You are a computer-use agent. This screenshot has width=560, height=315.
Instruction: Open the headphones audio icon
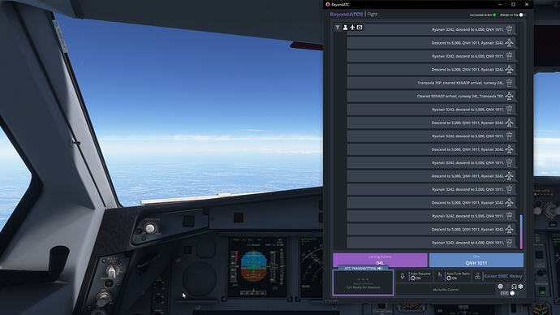pyautogui.click(x=514, y=287)
